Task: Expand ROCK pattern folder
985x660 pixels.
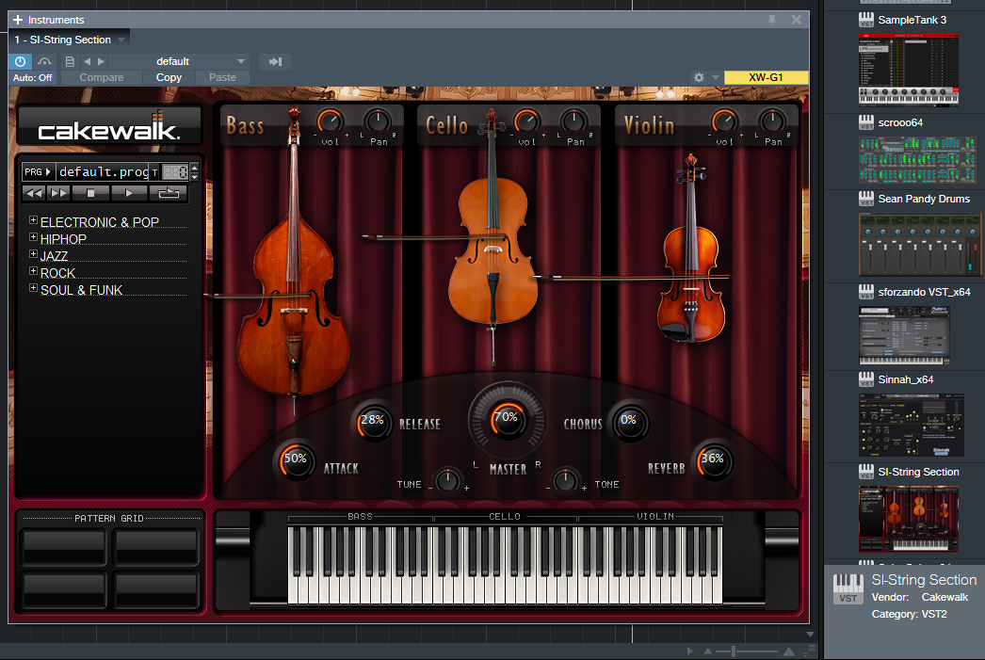Action: (33, 271)
